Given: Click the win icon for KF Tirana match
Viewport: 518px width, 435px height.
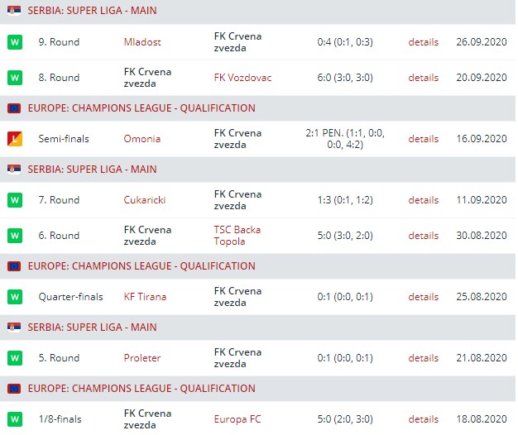Looking at the screenshot, I should point(14,297).
